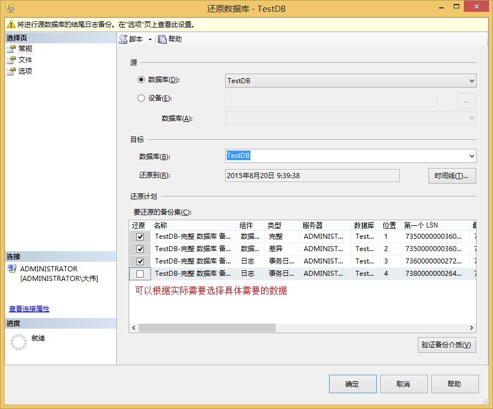Image resolution: width=493 pixels, height=409 pixels.
Task: Click the device browse ellipsis button
Action: (467, 101)
